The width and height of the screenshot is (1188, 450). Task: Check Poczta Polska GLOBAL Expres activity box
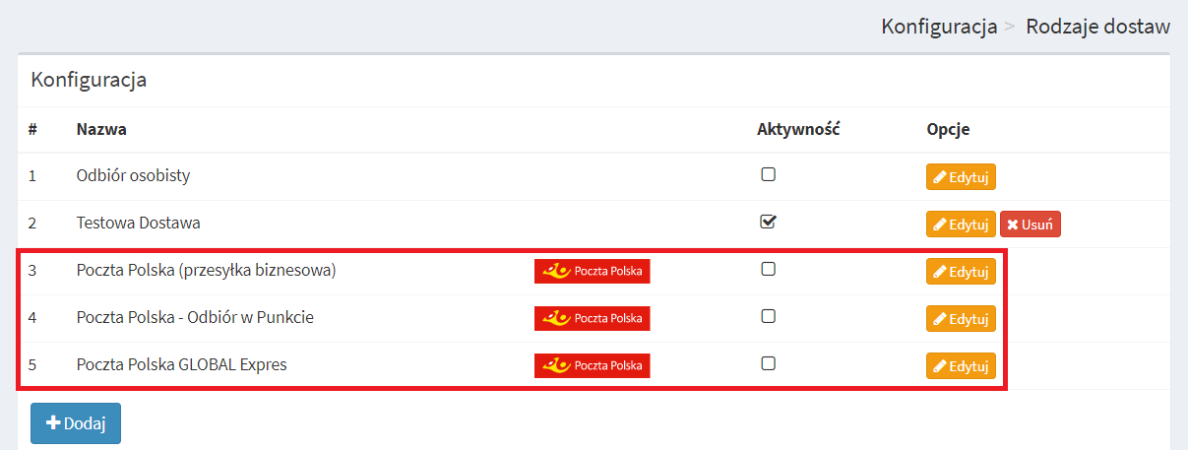point(769,363)
